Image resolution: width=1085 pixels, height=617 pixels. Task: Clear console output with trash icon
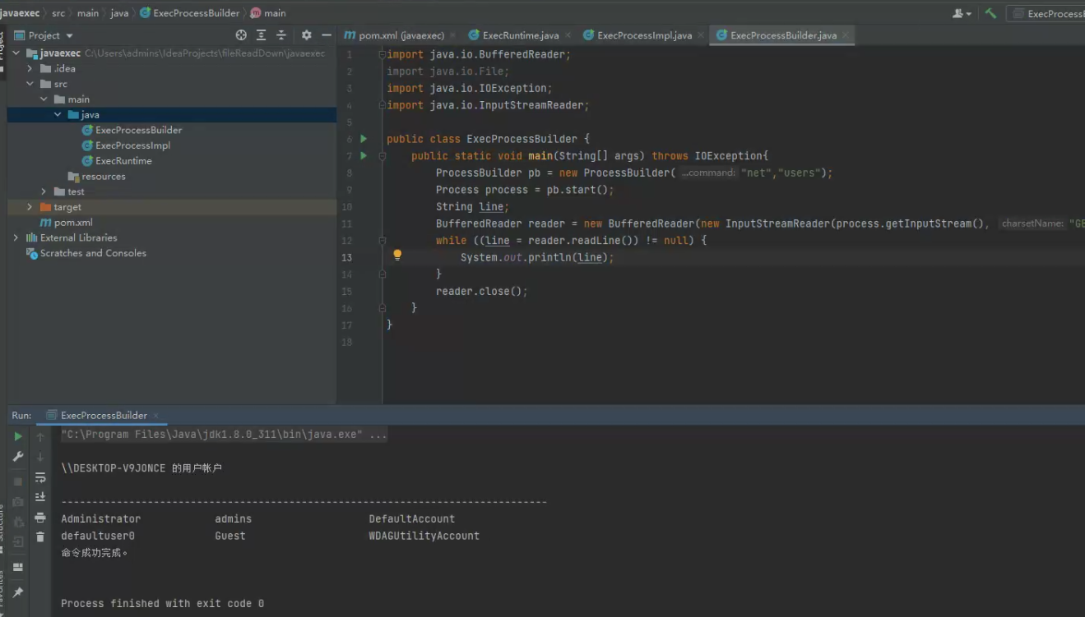pos(40,536)
